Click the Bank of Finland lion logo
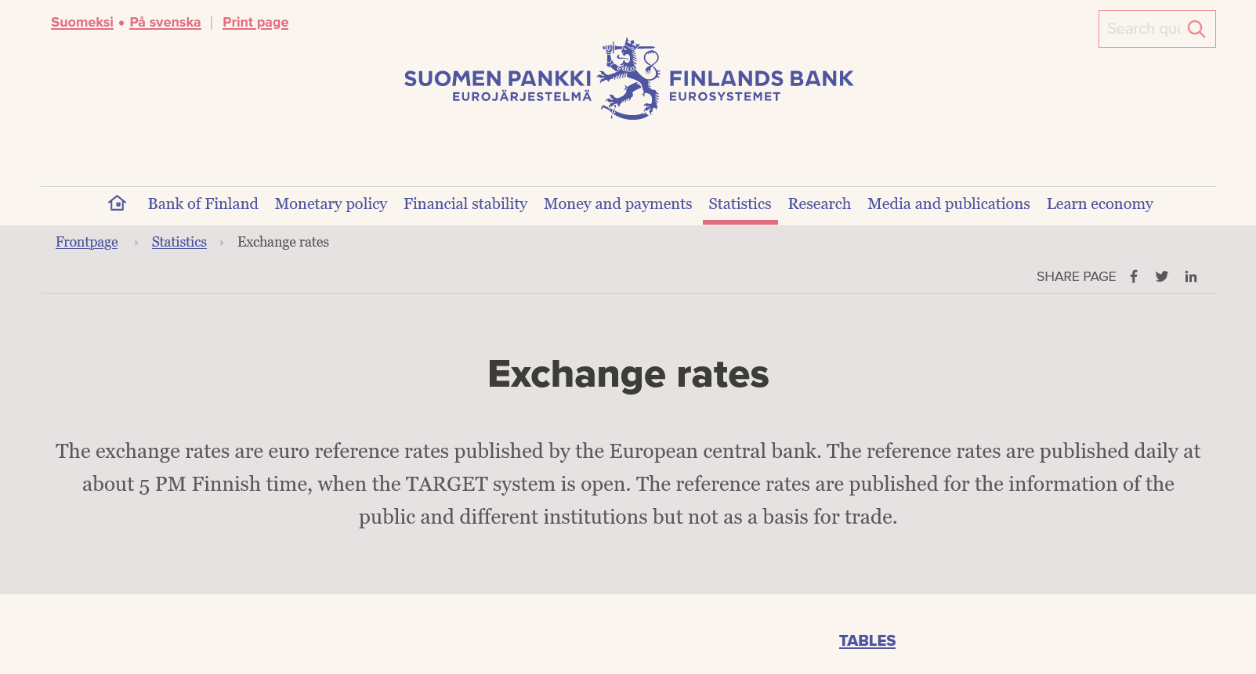Viewport: 1256px width, 674px height. [629, 79]
